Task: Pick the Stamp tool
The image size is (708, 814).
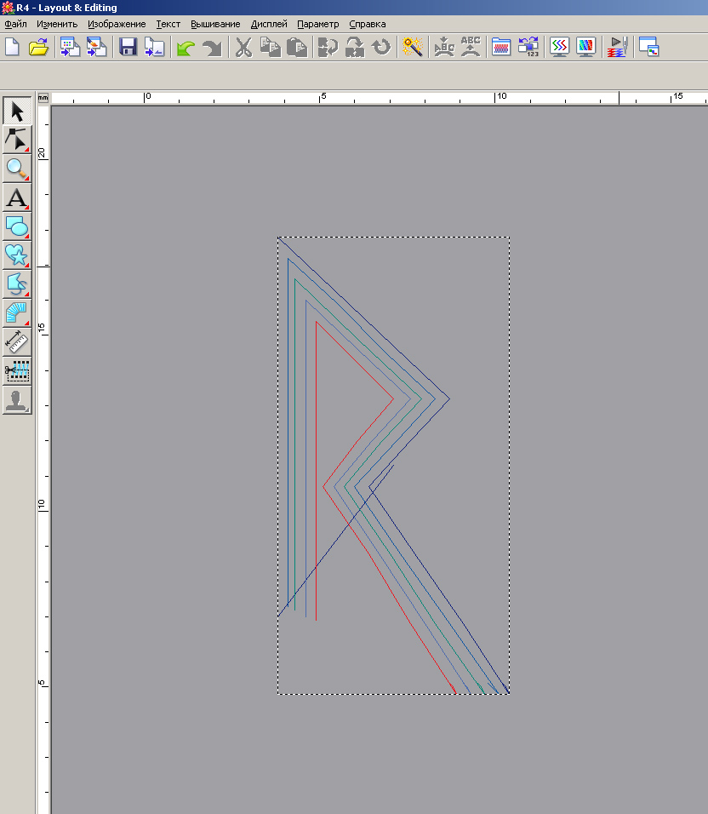Action: (17, 400)
